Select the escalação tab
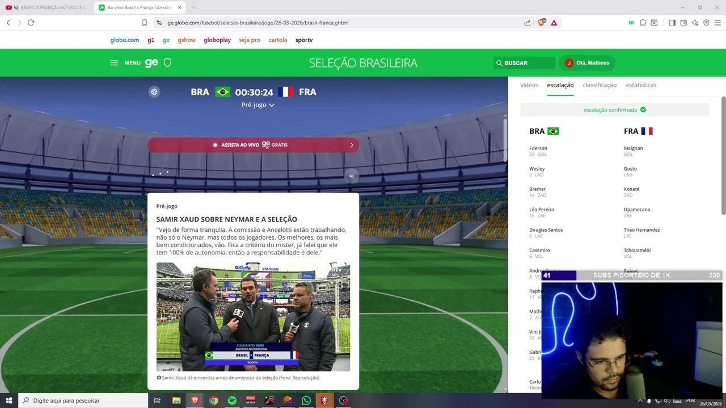Image resolution: width=726 pixels, height=408 pixels. (x=560, y=85)
